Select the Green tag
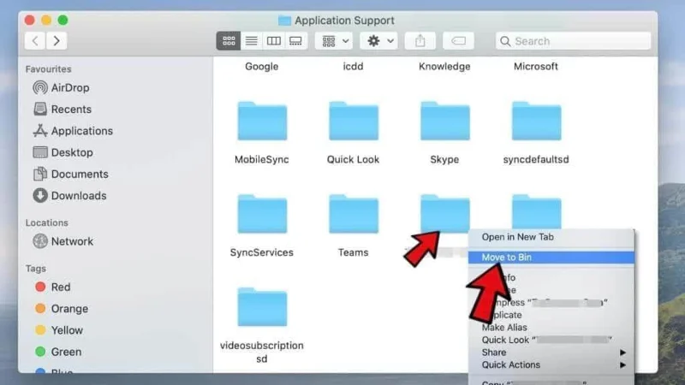This screenshot has width=685, height=385. (x=58, y=352)
